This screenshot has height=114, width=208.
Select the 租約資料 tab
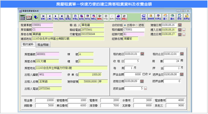28,45
